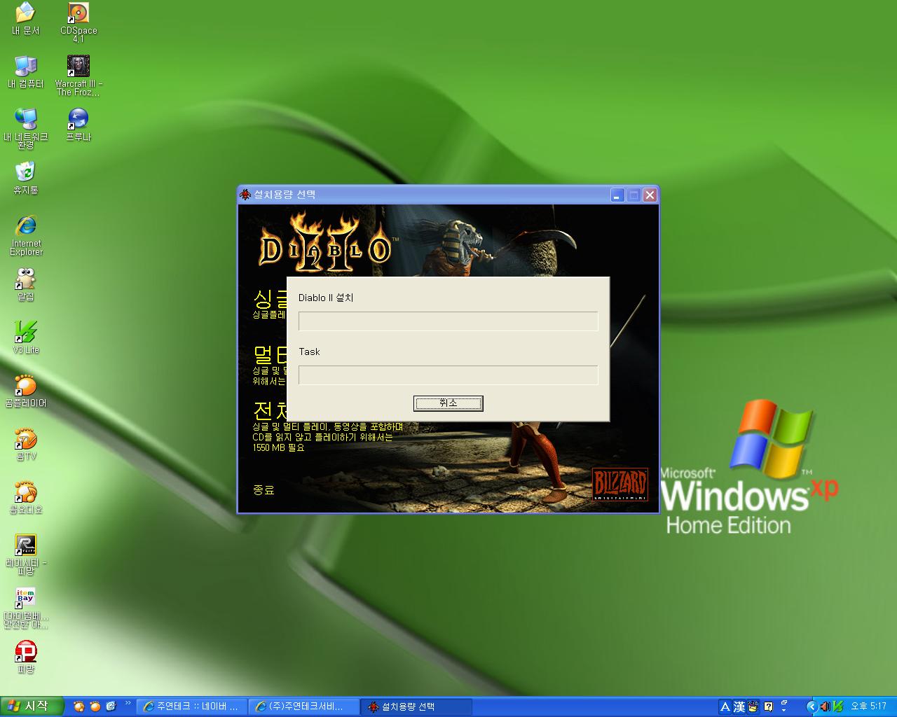897x717 pixels.
Task: Open volume speaker tray icon
Action: (825, 707)
